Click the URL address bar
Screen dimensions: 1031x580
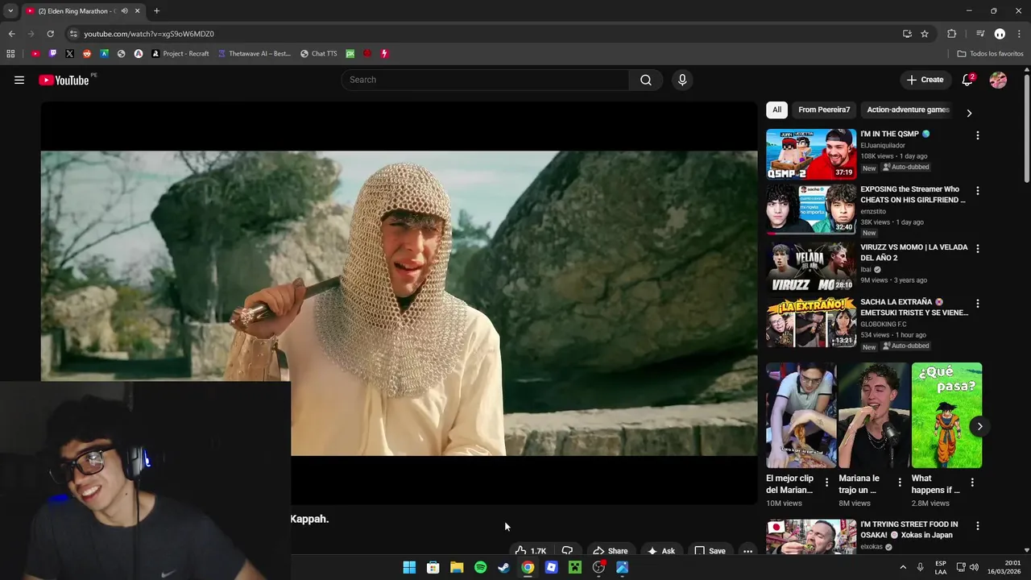[x=483, y=34]
